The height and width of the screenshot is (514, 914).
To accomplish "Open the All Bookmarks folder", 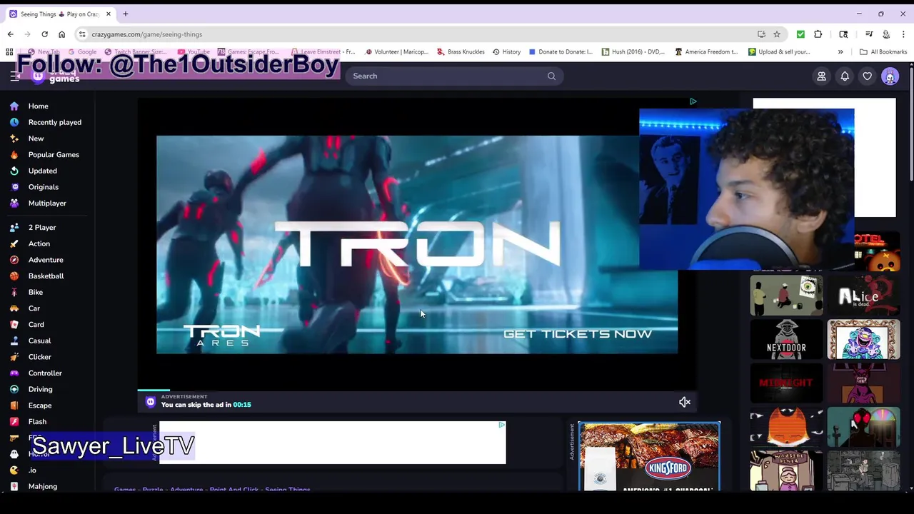I will 883,51.
